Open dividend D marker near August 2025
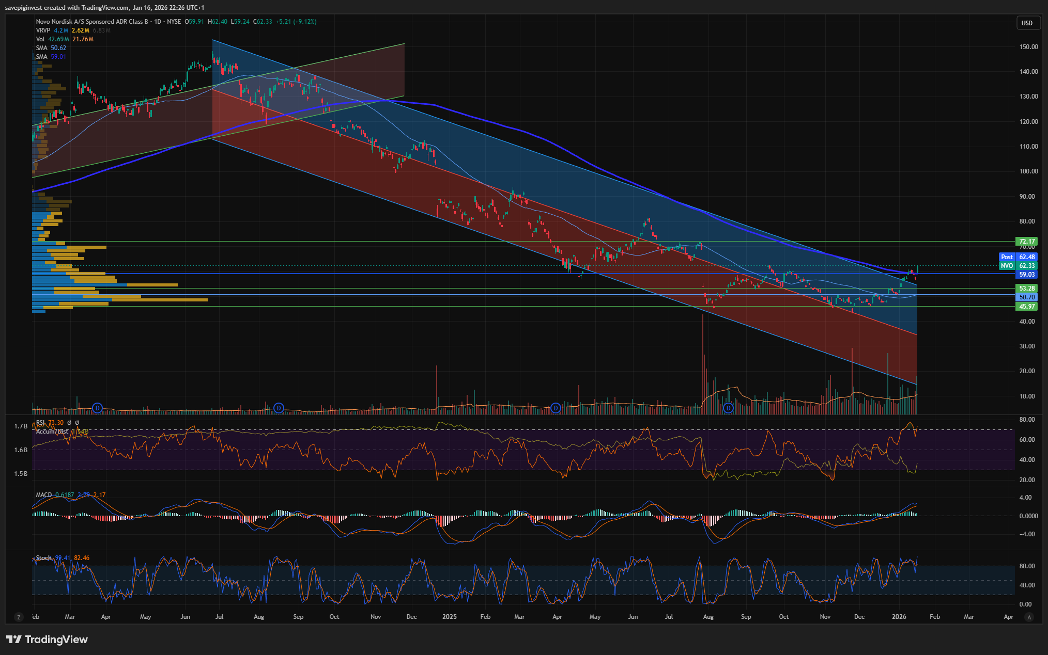1048x655 pixels. (x=728, y=408)
